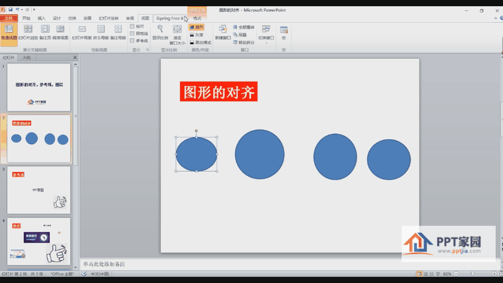Image resolution: width=503 pixels, height=283 pixels.
Task: Select the largest blue circle, second from left
Action: pyautogui.click(x=260, y=155)
